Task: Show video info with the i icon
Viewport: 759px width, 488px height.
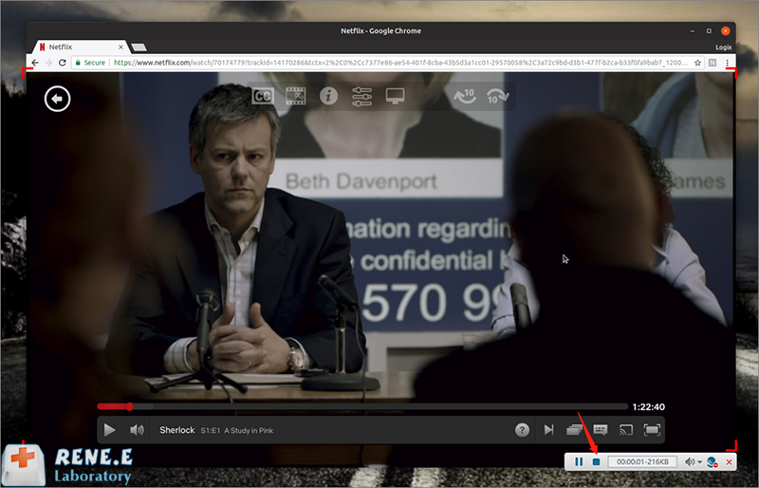Action: pyautogui.click(x=328, y=96)
